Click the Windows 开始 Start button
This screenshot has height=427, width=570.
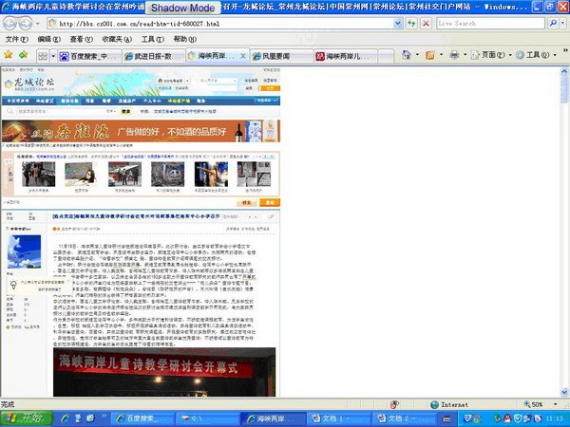27,419
